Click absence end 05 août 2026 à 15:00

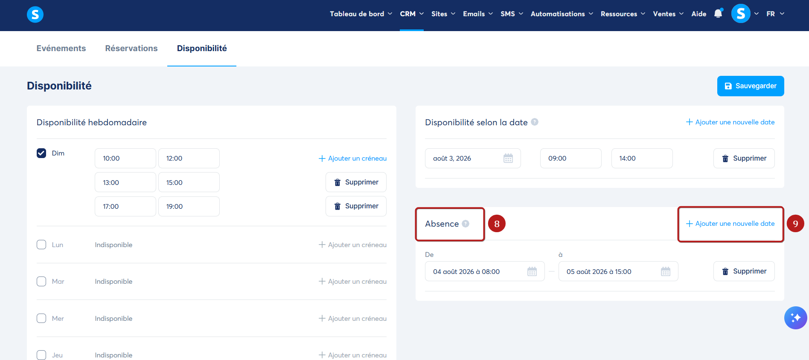coord(618,271)
